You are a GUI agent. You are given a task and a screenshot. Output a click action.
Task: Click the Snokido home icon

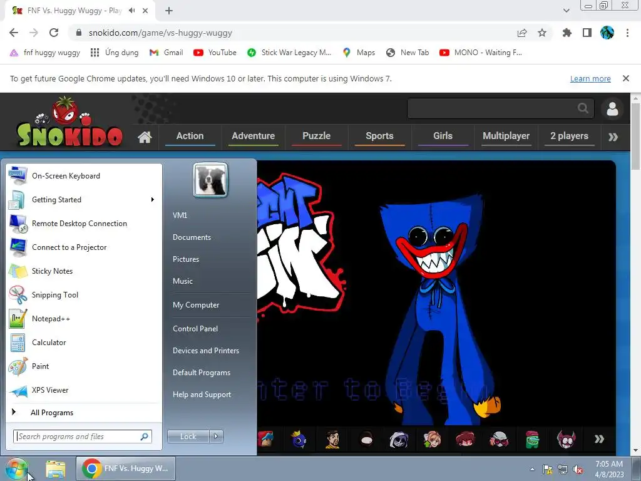click(145, 137)
